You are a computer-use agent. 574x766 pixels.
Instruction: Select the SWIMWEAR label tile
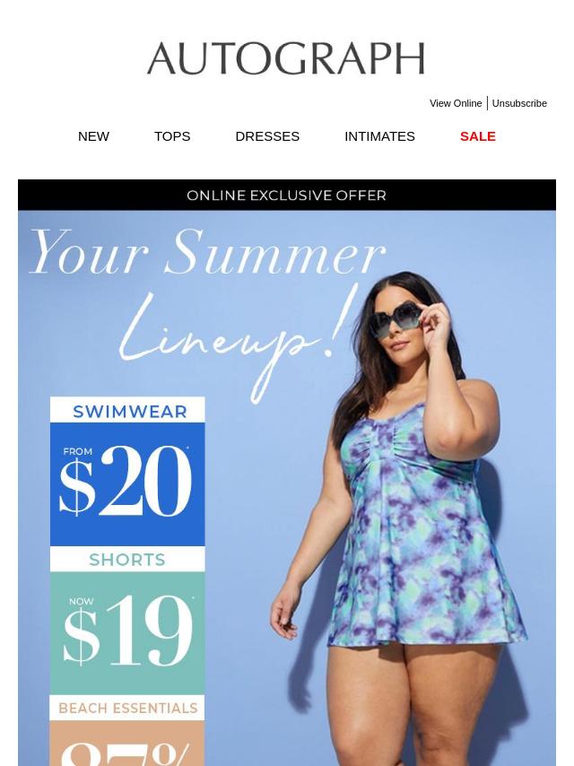pos(127,410)
